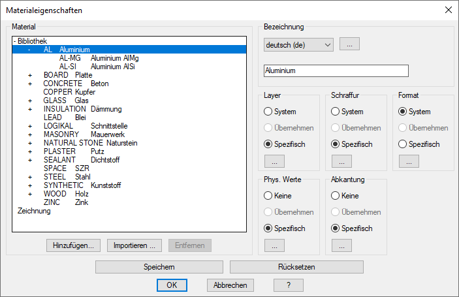The width and height of the screenshot is (459, 297).
Task: Click the ellipsis button in Format group
Action: [x=409, y=161]
